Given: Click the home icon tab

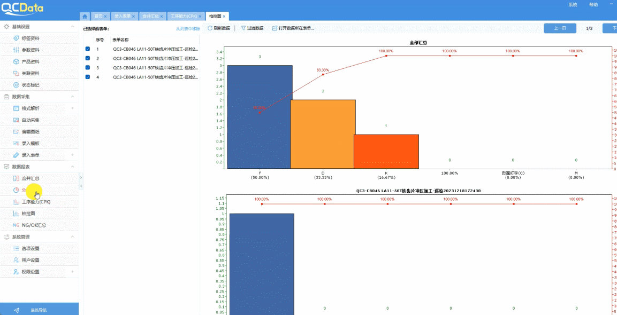Looking at the screenshot, I should coord(85,17).
